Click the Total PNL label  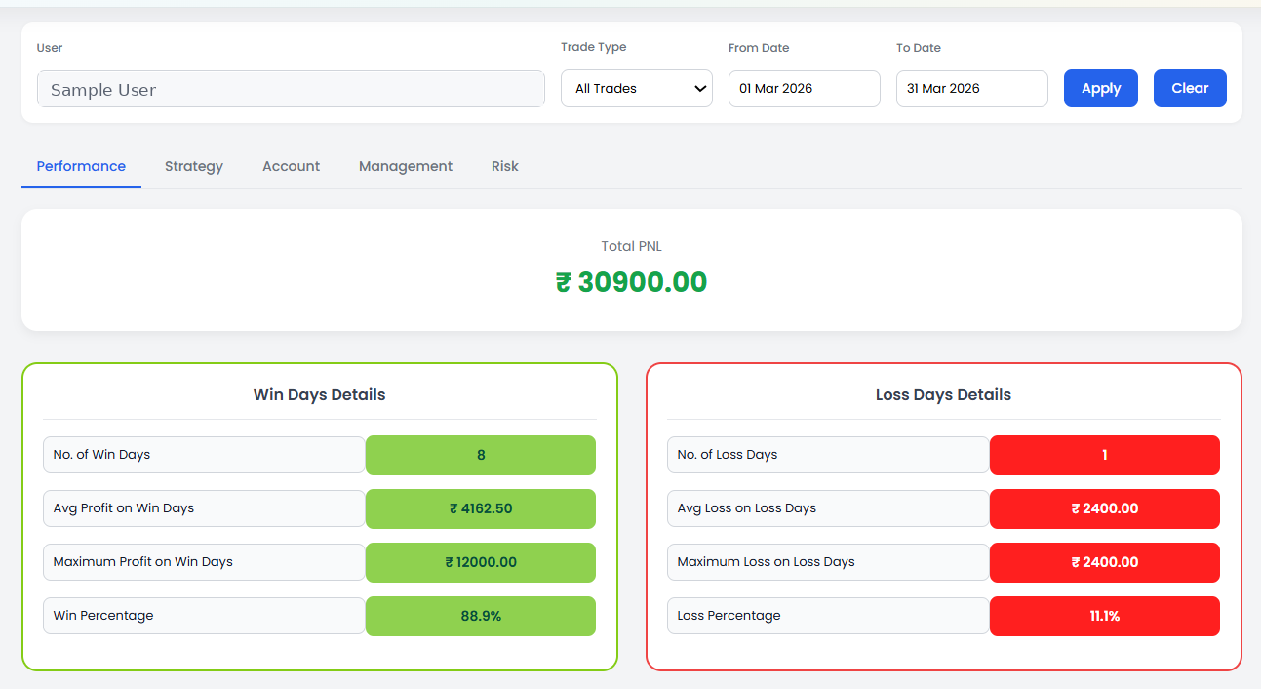pos(631,246)
